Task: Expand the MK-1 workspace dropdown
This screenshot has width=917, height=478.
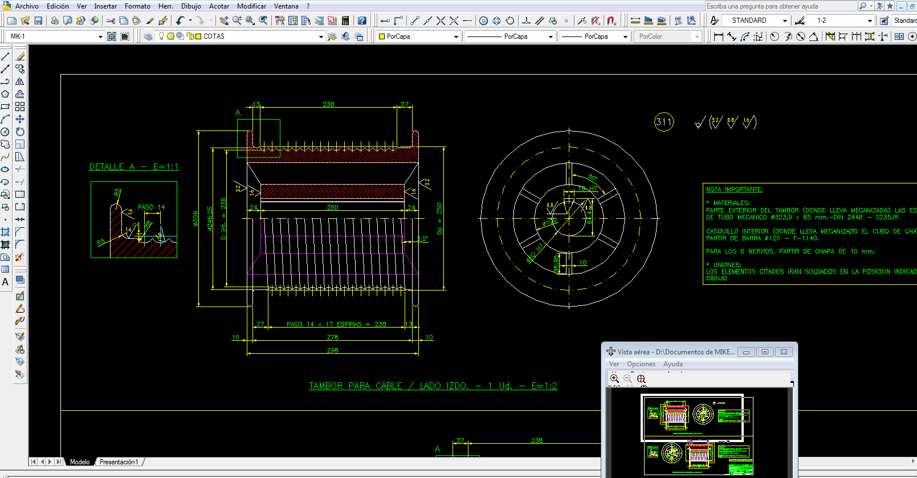Action: (x=100, y=36)
